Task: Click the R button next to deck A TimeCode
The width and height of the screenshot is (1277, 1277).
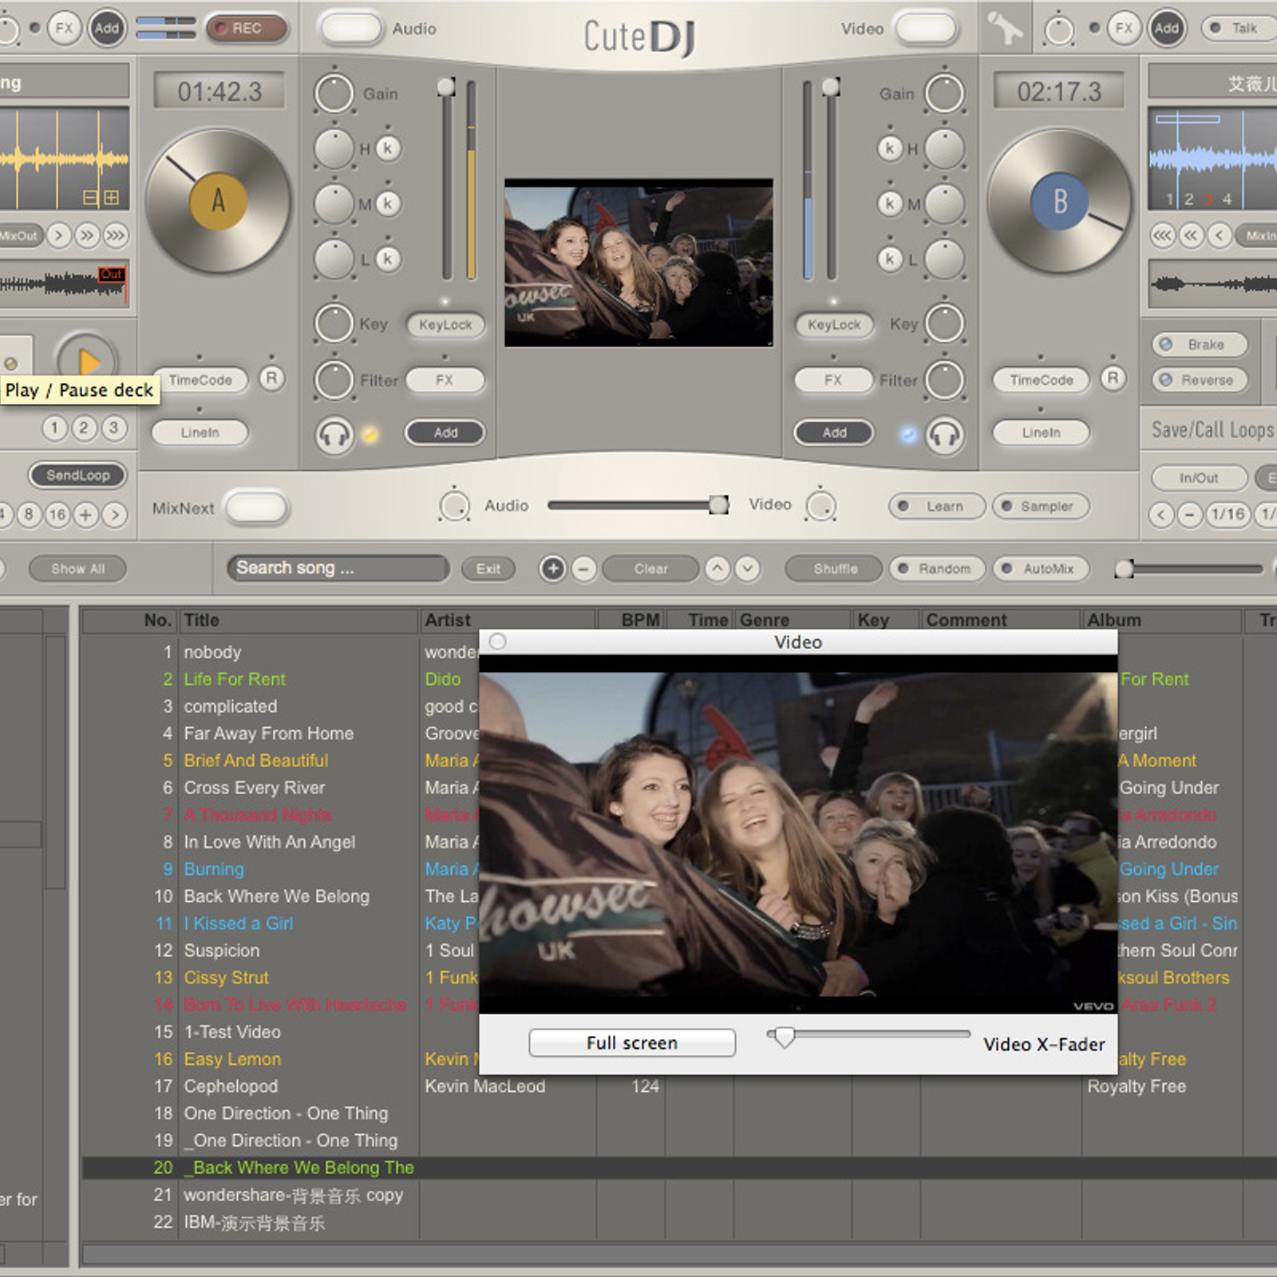Action: pyautogui.click(x=271, y=378)
